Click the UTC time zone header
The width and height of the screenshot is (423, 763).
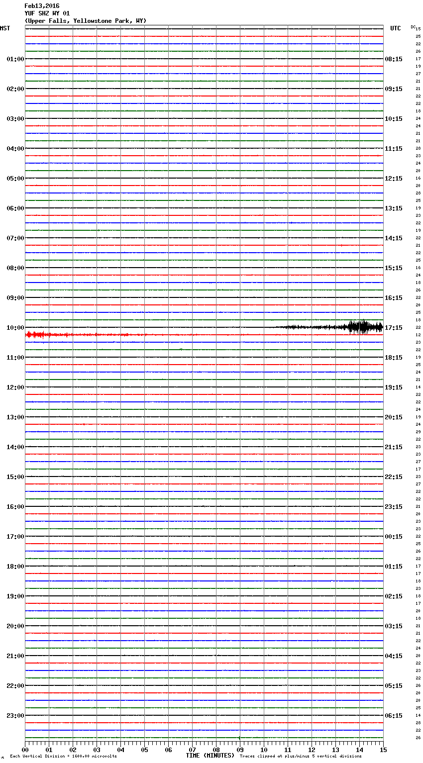coord(396,28)
